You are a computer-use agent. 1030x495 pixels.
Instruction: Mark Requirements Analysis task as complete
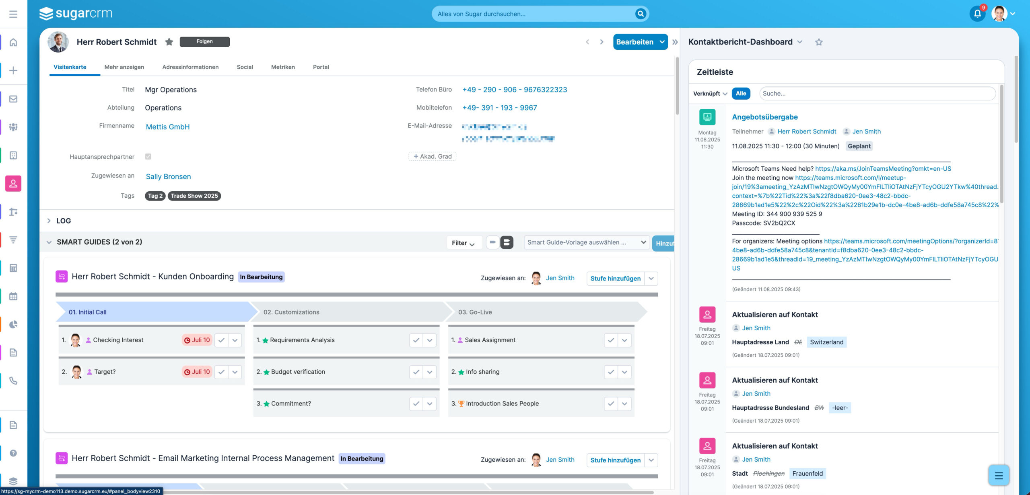tap(416, 340)
